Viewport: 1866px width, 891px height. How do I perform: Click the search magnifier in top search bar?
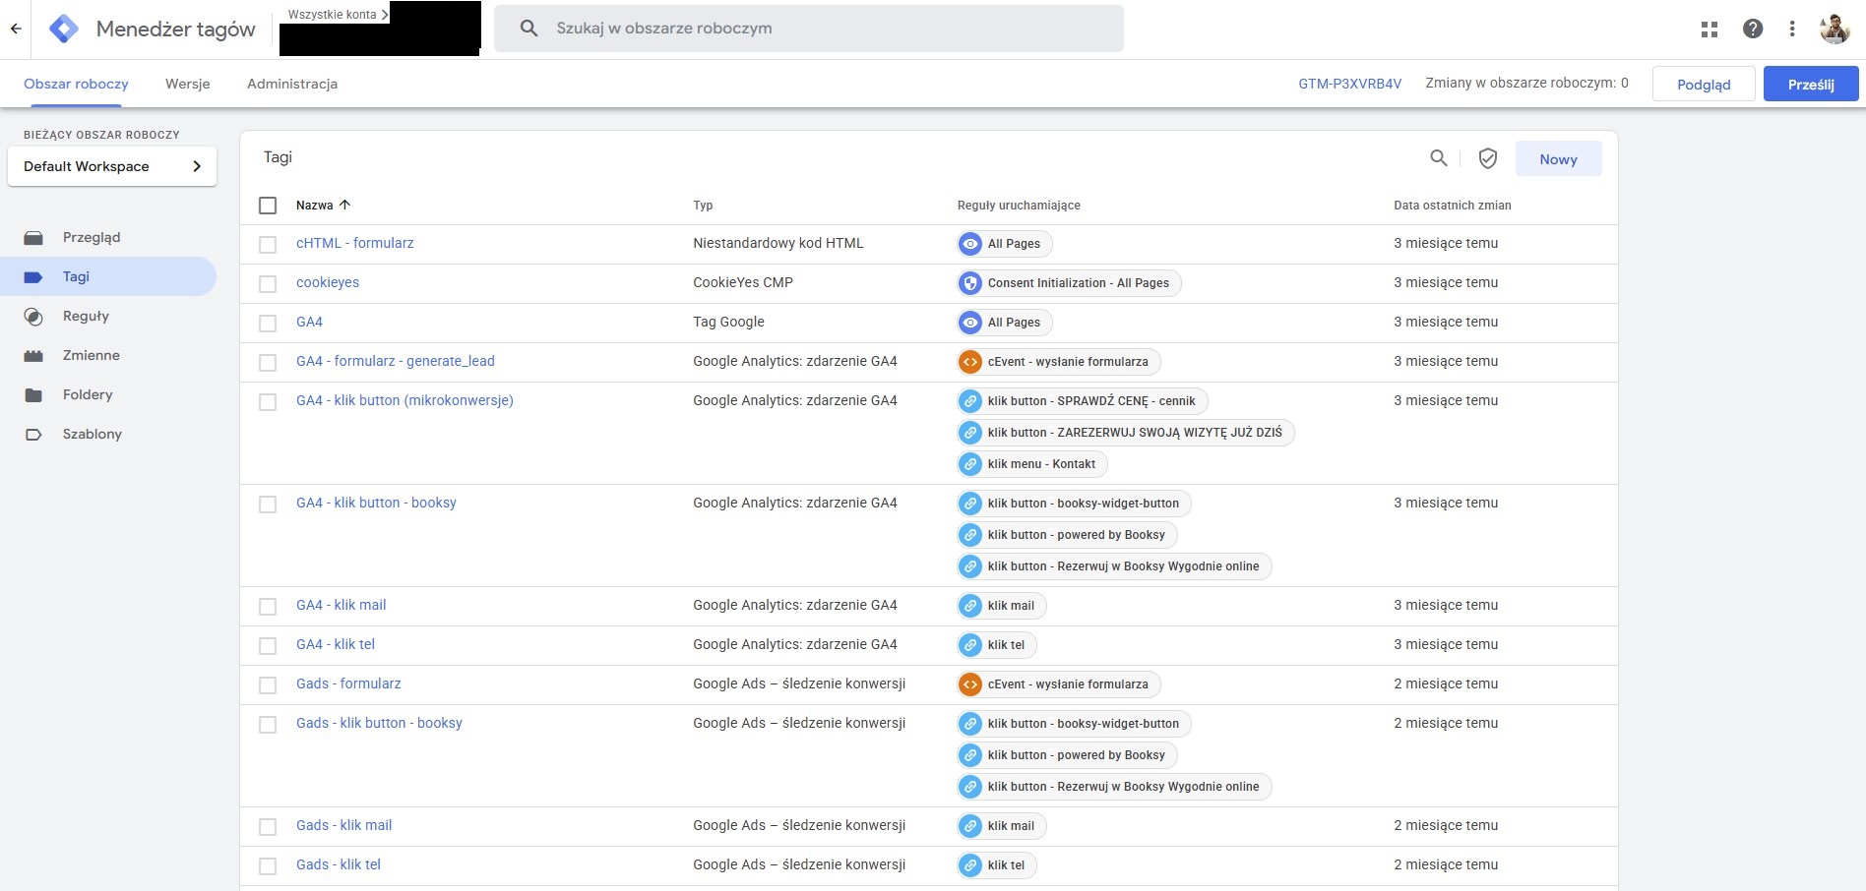(x=529, y=29)
